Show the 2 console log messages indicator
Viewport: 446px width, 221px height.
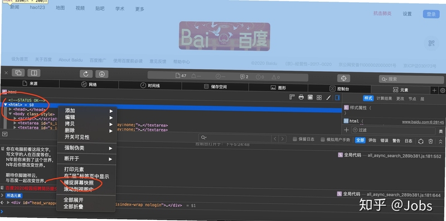[244, 77]
